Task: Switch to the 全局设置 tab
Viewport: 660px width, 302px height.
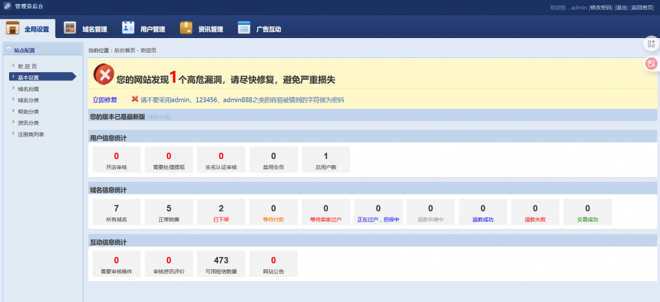Action: tap(28, 28)
